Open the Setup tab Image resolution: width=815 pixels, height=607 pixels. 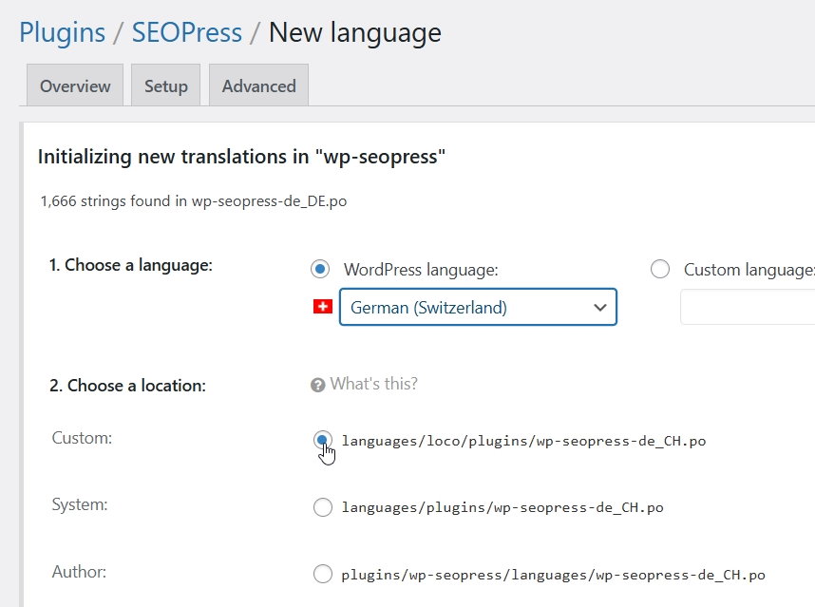point(166,85)
